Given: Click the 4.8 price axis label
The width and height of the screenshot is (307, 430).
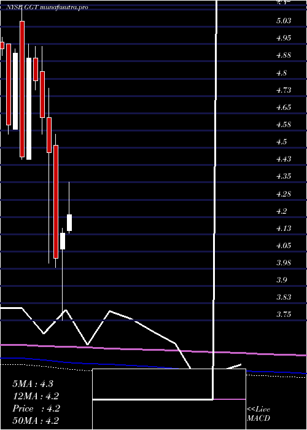Looking at the screenshot, I should (x=282, y=72).
